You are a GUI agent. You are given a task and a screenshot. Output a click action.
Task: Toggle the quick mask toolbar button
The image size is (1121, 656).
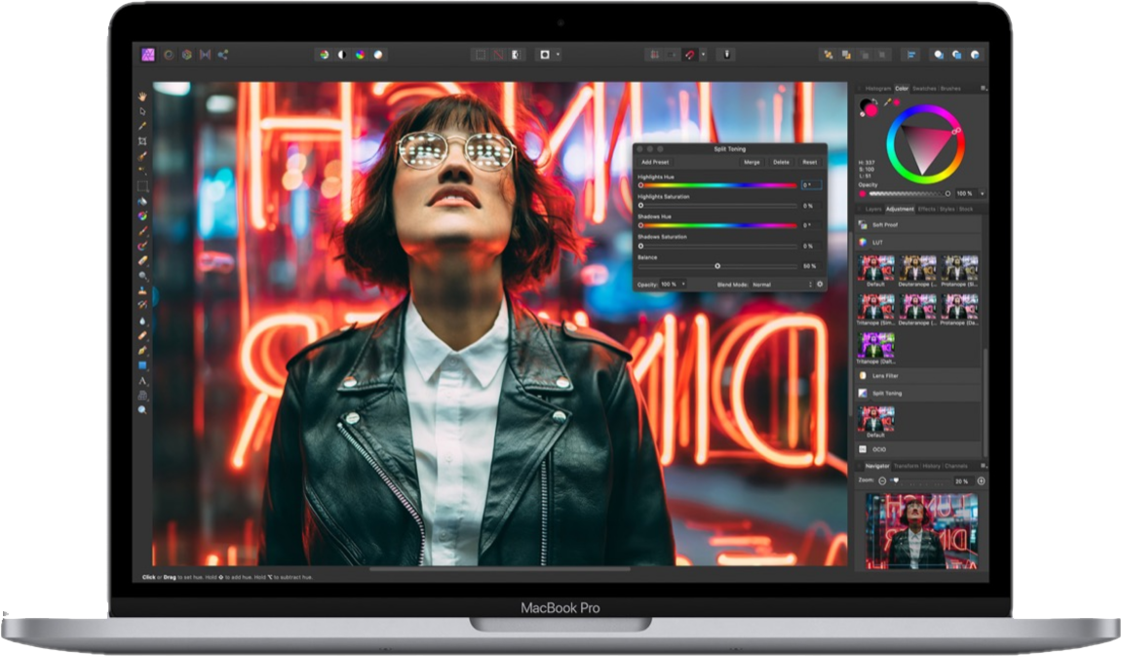point(517,55)
